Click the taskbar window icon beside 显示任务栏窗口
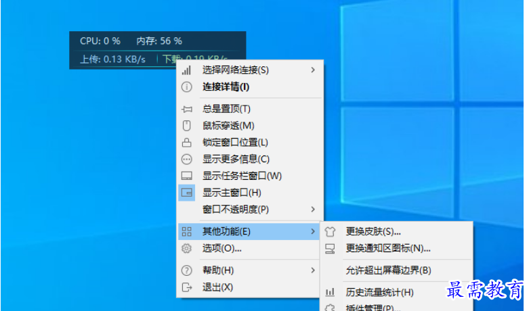 186,176
